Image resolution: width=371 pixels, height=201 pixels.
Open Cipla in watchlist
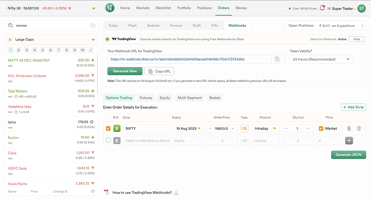(x=51, y=155)
